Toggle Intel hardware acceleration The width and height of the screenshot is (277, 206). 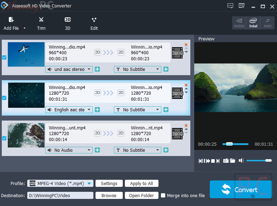pyautogui.click(x=253, y=23)
